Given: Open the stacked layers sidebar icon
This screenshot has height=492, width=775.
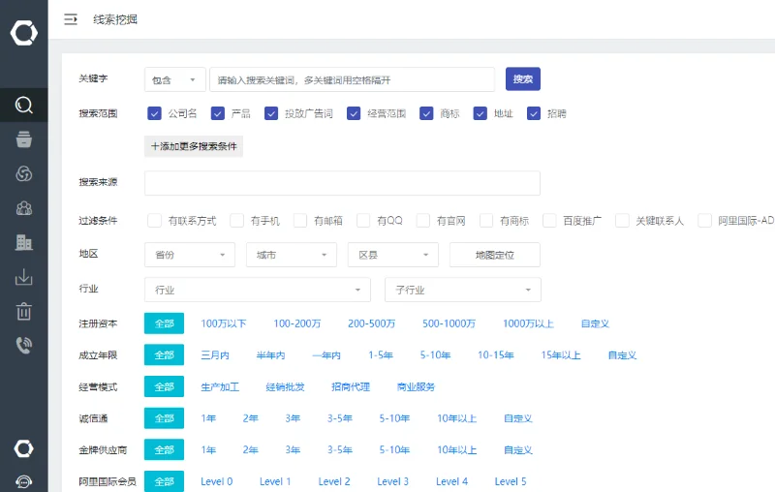Looking at the screenshot, I should click(x=23, y=139).
